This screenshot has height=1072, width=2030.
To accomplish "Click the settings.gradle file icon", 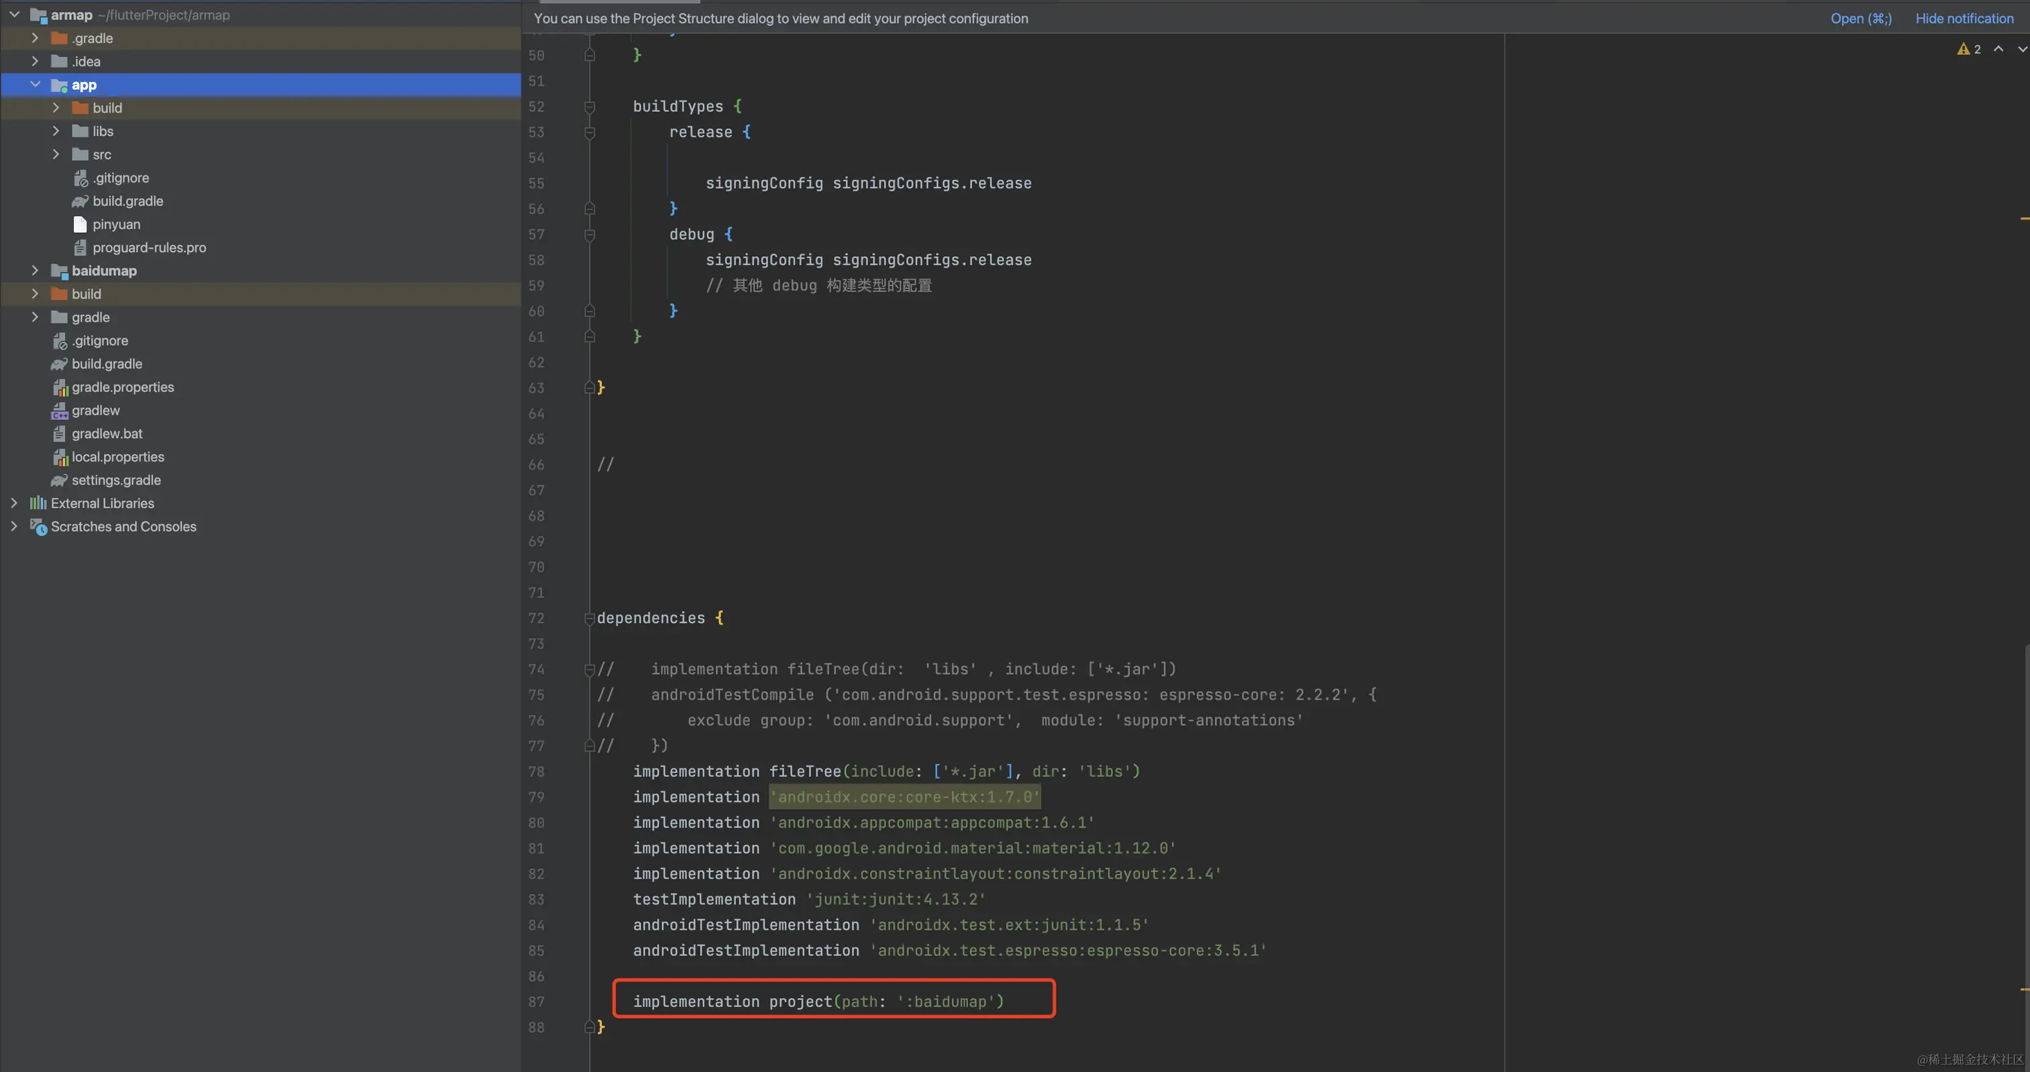I will (x=59, y=480).
